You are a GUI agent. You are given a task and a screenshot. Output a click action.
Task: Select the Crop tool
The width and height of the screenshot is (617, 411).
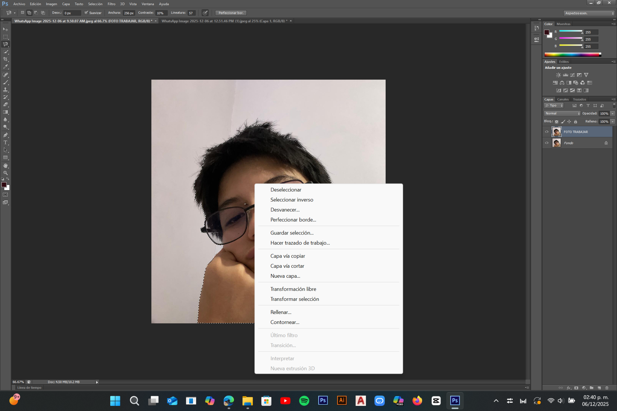point(5,59)
